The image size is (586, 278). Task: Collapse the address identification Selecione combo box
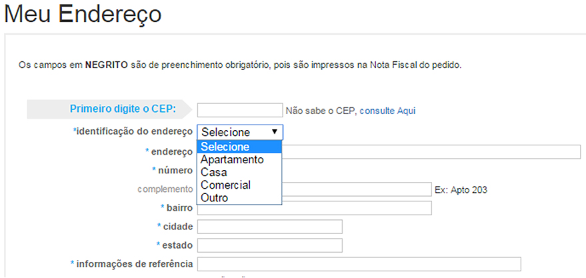point(240,132)
